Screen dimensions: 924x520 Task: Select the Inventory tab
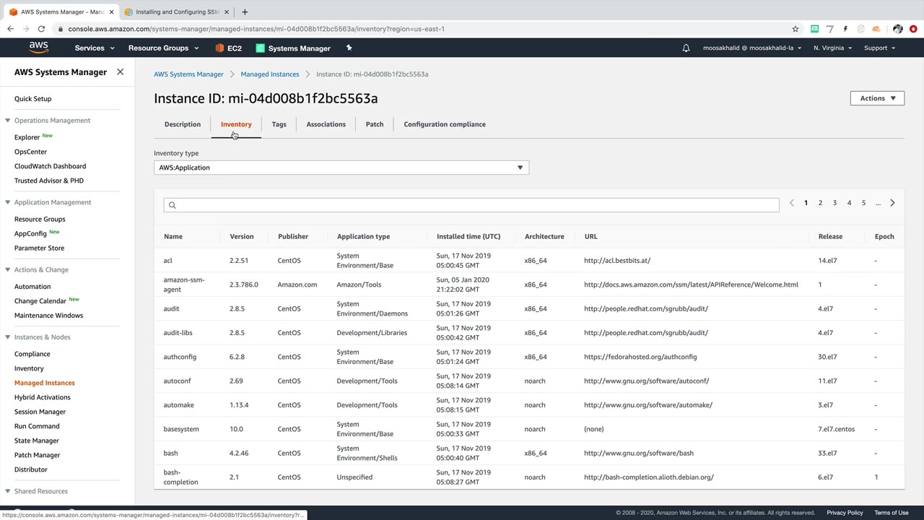[236, 124]
